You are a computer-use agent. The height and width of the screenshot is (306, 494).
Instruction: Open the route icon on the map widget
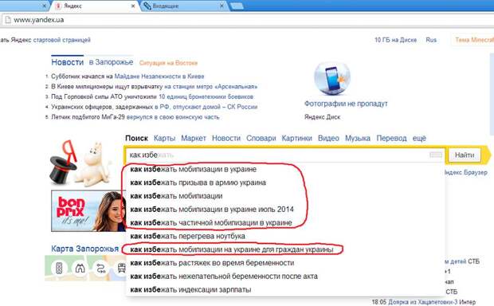pyautogui.click(x=101, y=269)
